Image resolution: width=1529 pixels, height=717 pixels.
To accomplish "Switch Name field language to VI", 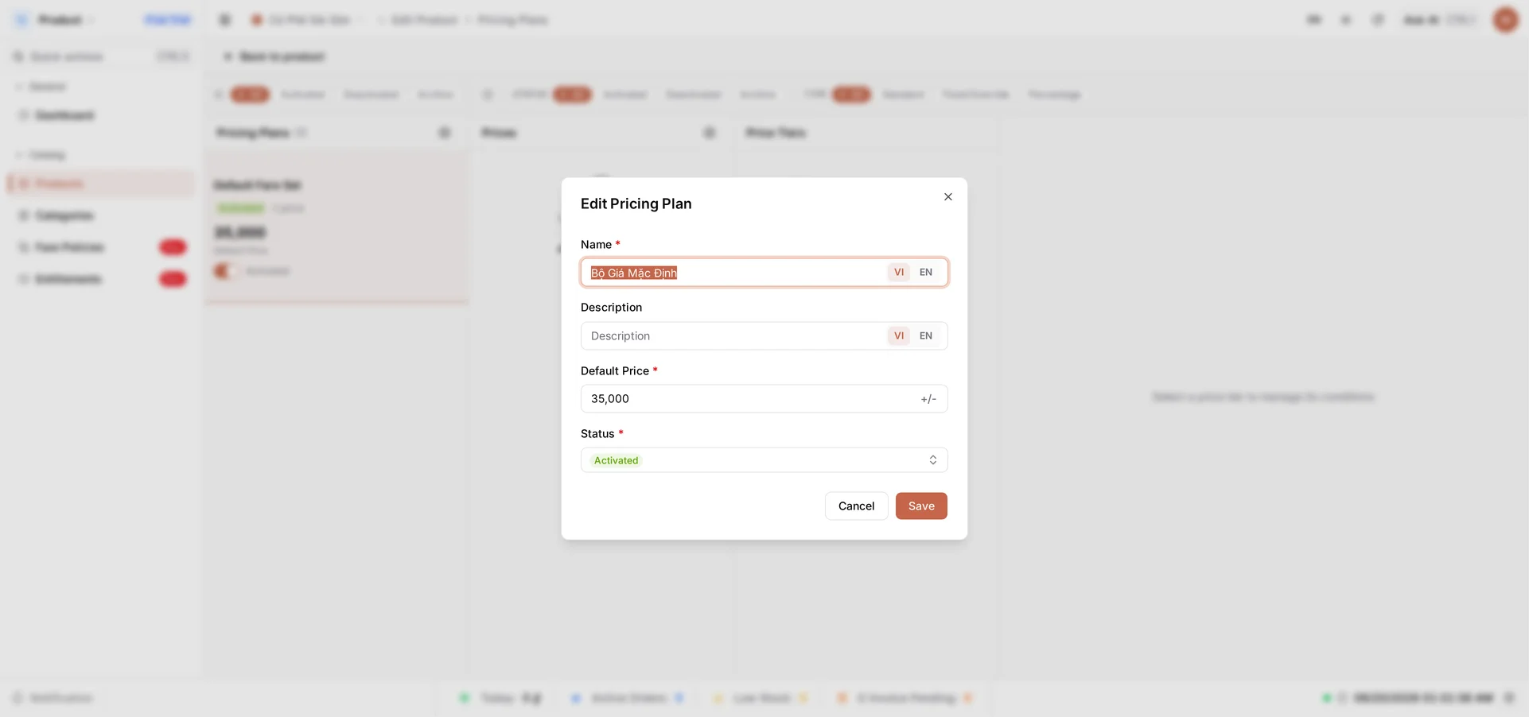I will [x=899, y=273].
